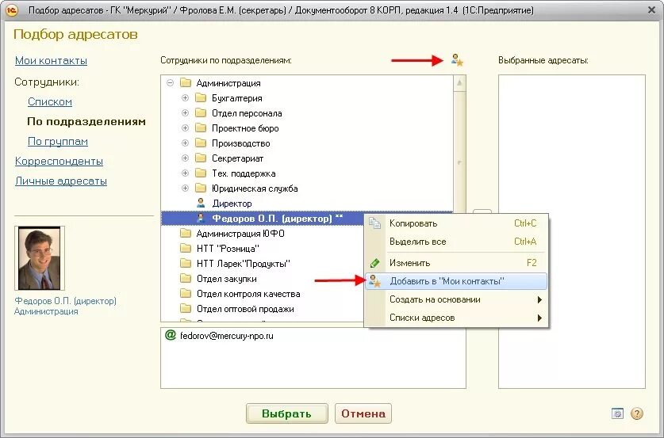The image size is (664, 438).
Task: Open the Списки адресов submenu
Action: coord(456,318)
